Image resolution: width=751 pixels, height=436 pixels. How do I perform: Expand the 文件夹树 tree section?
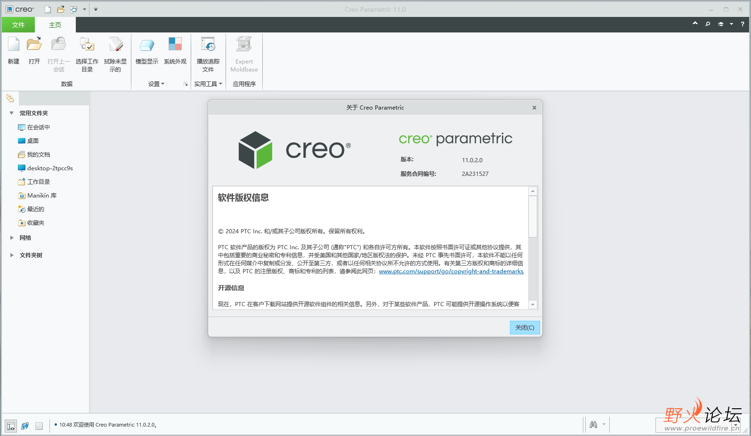point(12,255)
